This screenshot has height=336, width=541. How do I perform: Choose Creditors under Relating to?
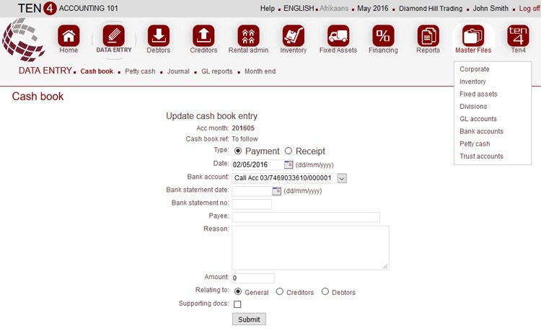coord(280,292)
